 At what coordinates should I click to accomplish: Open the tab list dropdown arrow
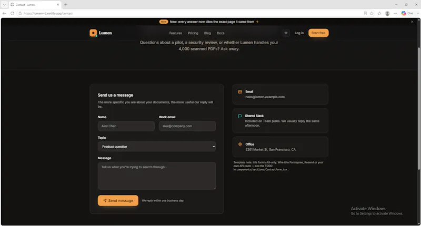pyautogui.click(x=4, y=5)
